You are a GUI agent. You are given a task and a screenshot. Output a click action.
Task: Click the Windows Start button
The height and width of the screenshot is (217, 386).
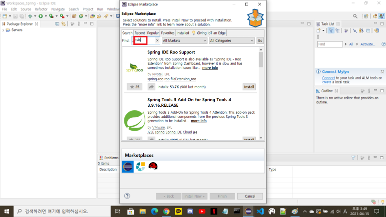[6, 212]
